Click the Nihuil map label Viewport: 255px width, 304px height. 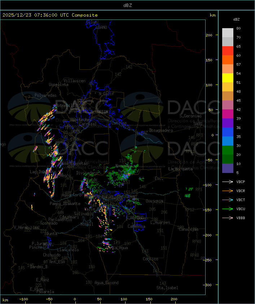click(87, 224)
